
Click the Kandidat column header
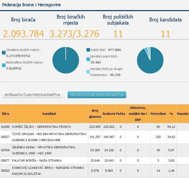[x=49, y=113]
